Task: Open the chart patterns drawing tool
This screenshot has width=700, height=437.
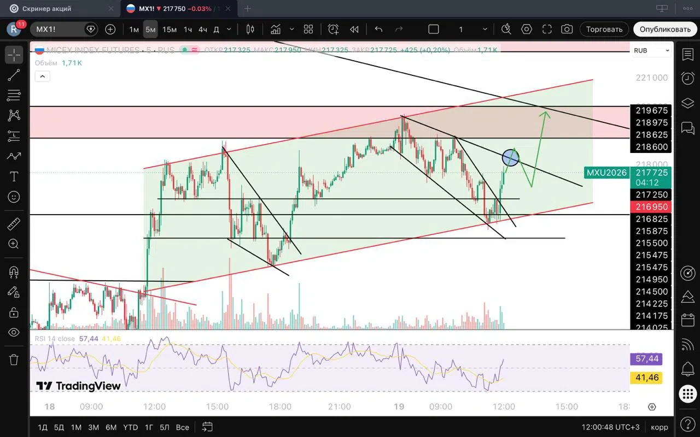Action: pyautogui.click(x=14, y=115)
